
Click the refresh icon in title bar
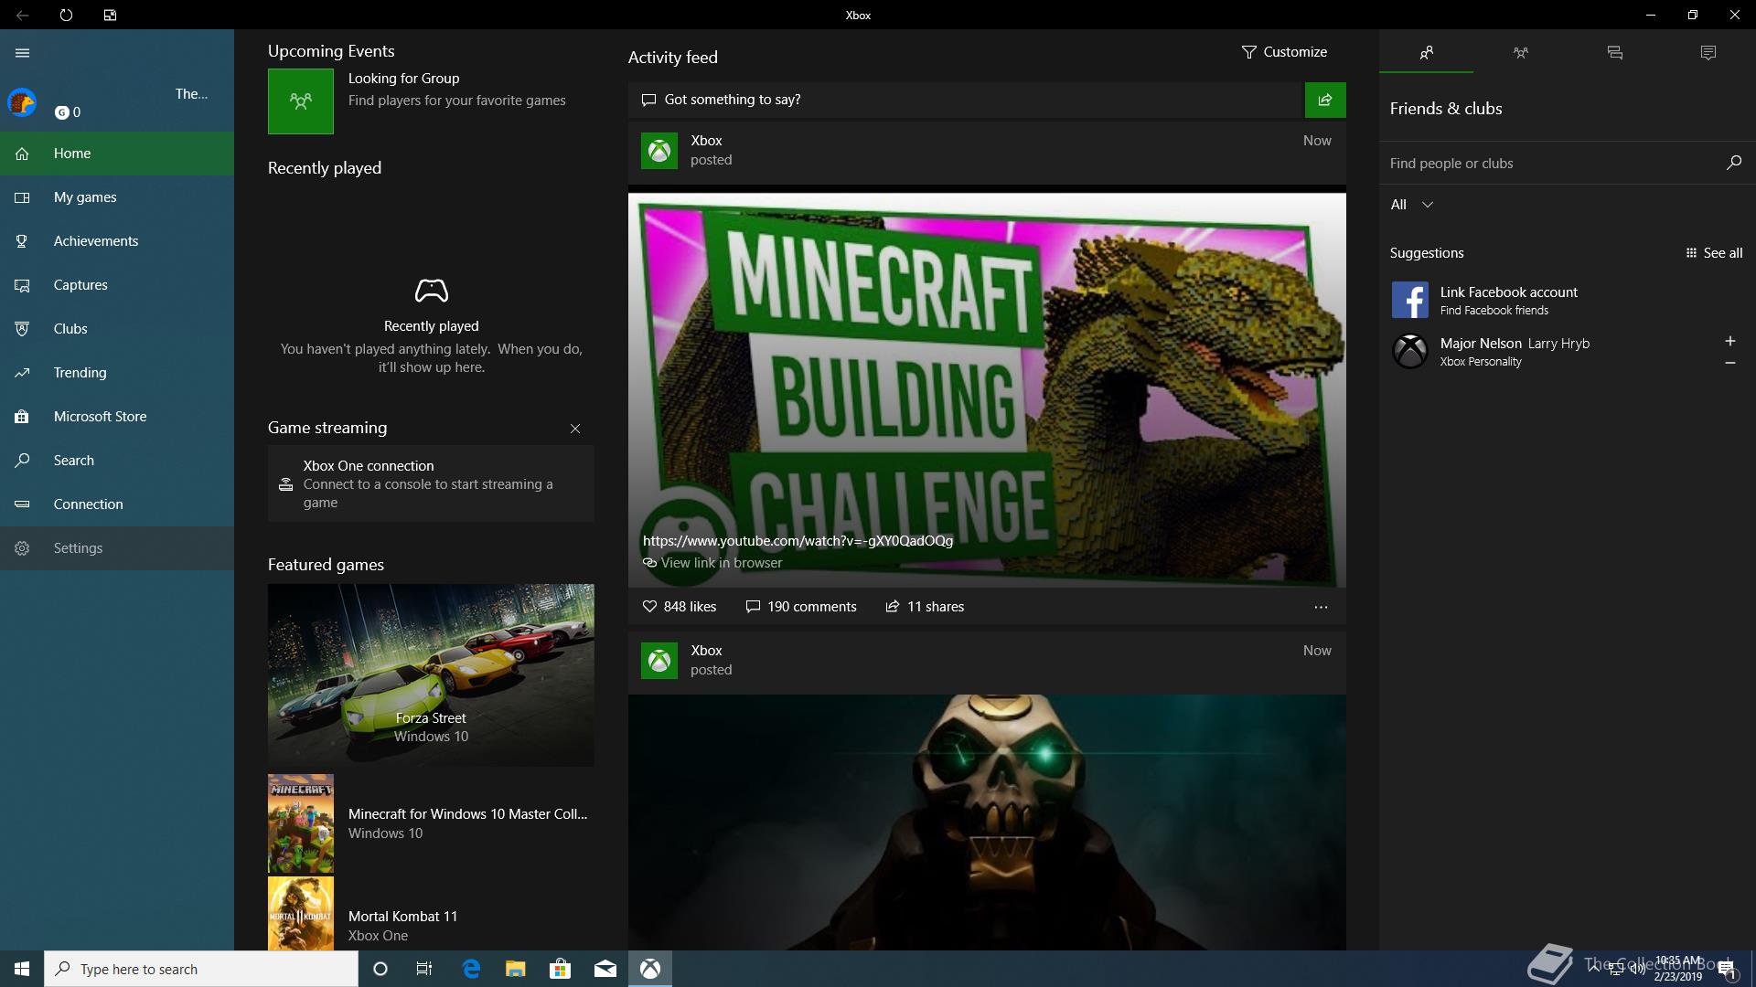tap(66, 15)
